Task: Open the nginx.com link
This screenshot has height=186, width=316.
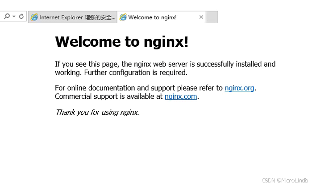Action: (x=181, y=97)
